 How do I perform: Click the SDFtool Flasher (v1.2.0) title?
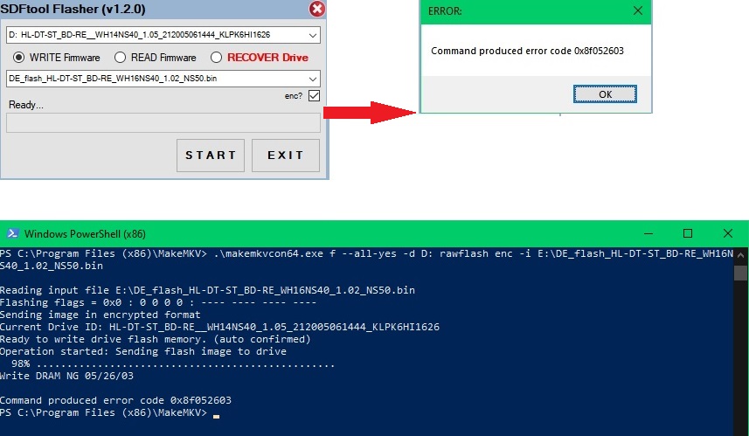pyautogui.click(x=73, y=9)
